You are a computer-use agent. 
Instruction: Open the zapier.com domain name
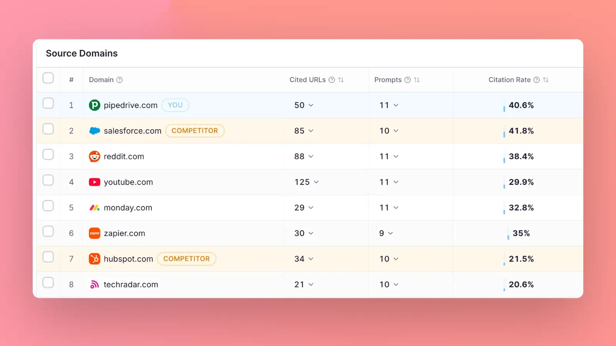[124, 233]
